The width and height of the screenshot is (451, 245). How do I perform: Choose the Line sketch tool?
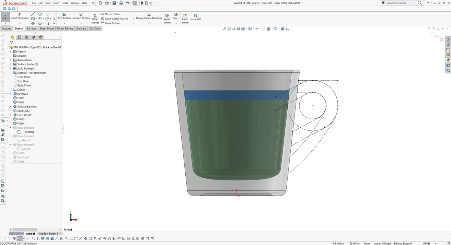(33, 14)
